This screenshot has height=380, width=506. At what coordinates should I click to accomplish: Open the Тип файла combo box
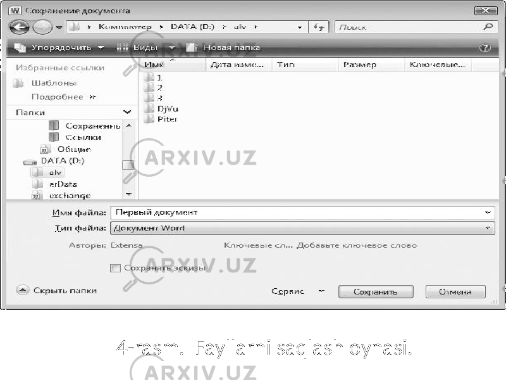point(302,228)
